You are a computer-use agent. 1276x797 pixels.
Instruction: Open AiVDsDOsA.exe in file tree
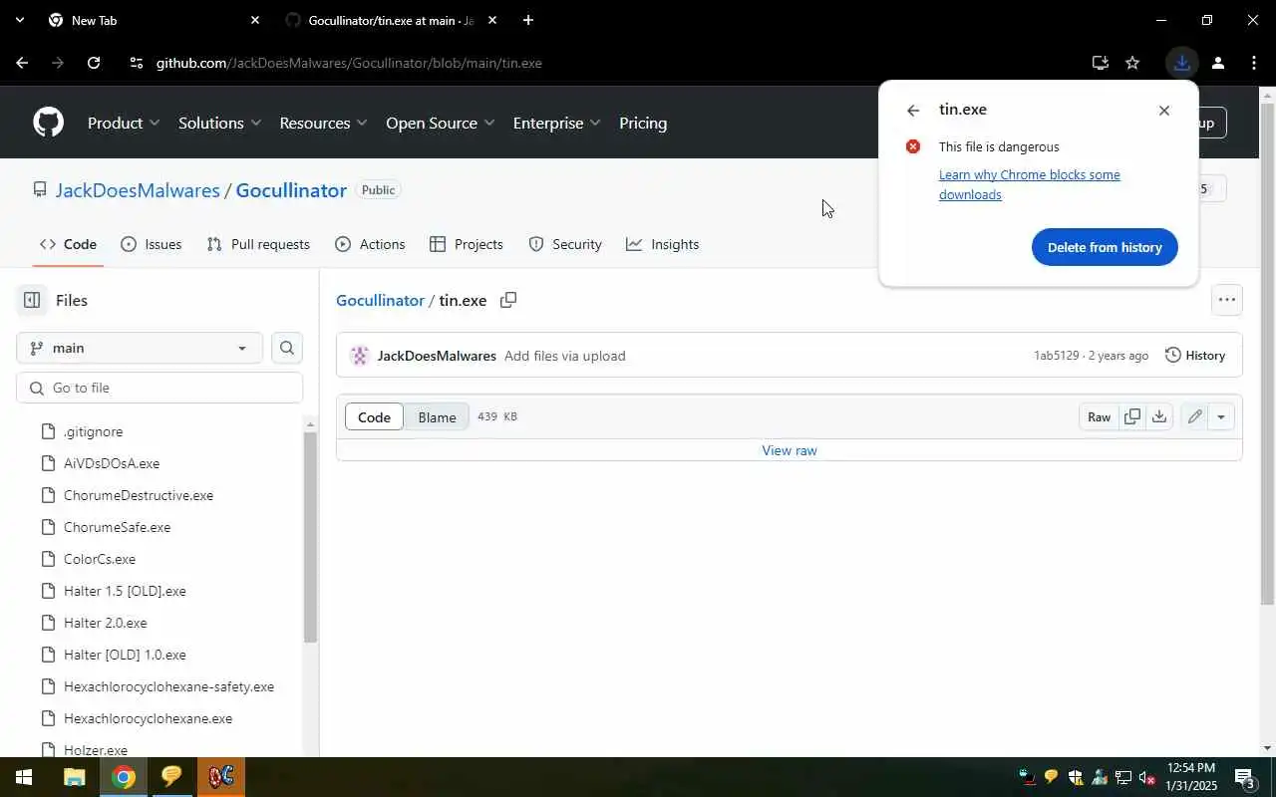[x=112, y=463]
